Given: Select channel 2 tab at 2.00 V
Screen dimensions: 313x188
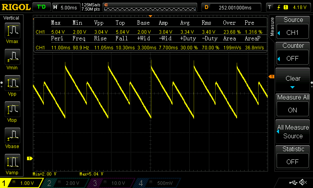Looking at the screenshot, I should [x=66, y=183].
